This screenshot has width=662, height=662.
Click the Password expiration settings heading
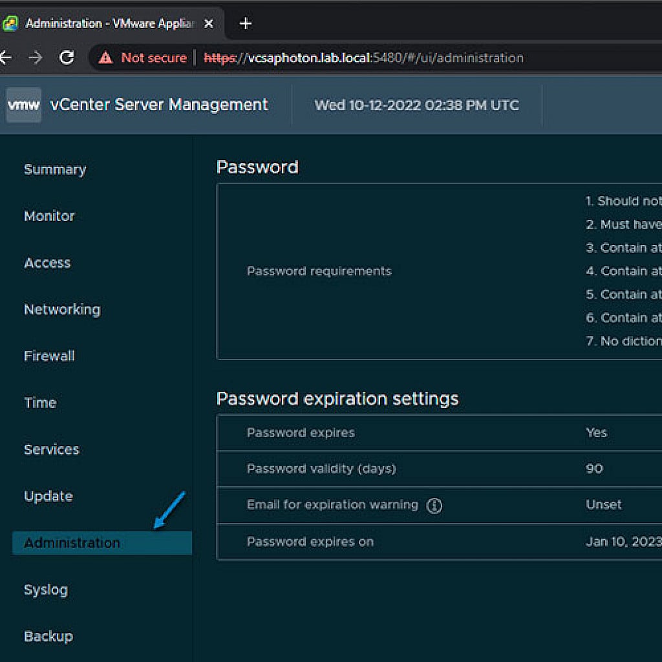tap(337, 398)
